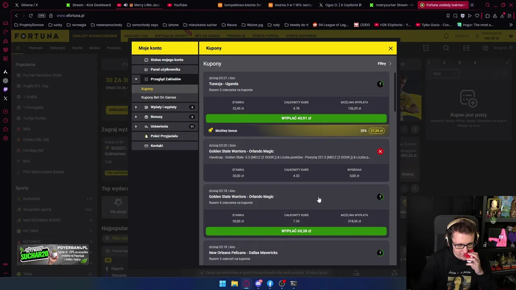Viewport: 516px width, 290px height.
Task: Click notification bell in Fortuna header
Action: pos(446,36)
